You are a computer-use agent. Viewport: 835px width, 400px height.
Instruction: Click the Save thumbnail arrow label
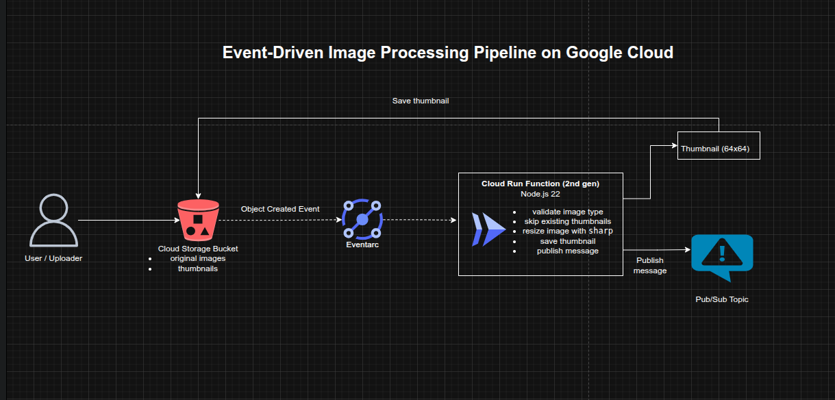[x=420, y=100]
